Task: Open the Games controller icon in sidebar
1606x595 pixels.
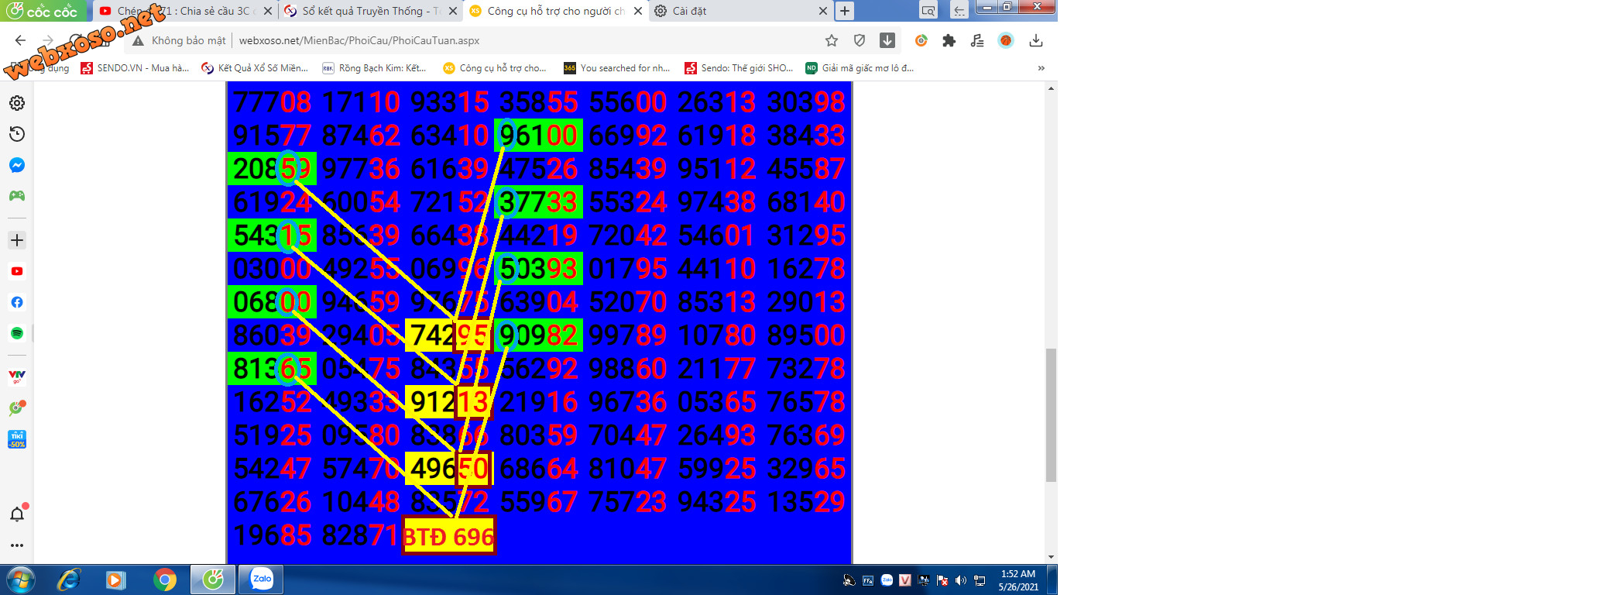Action: (x=17, y=196)
